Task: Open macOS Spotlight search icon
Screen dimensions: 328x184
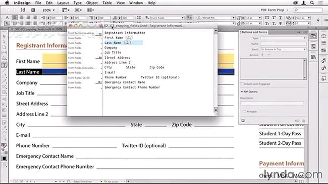Action: click(x=312, y=3)
